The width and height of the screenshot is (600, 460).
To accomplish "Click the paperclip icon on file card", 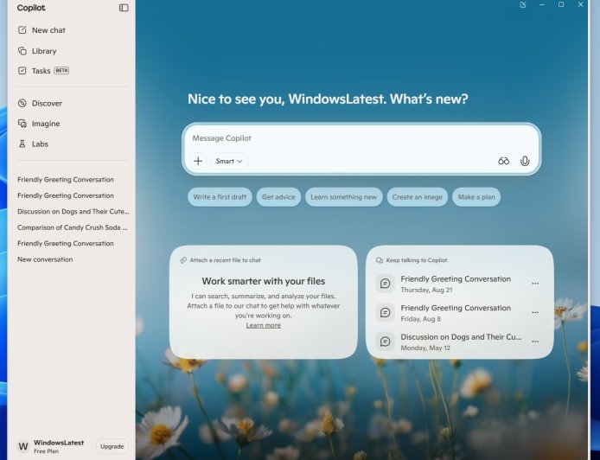I will click(183, 260).
